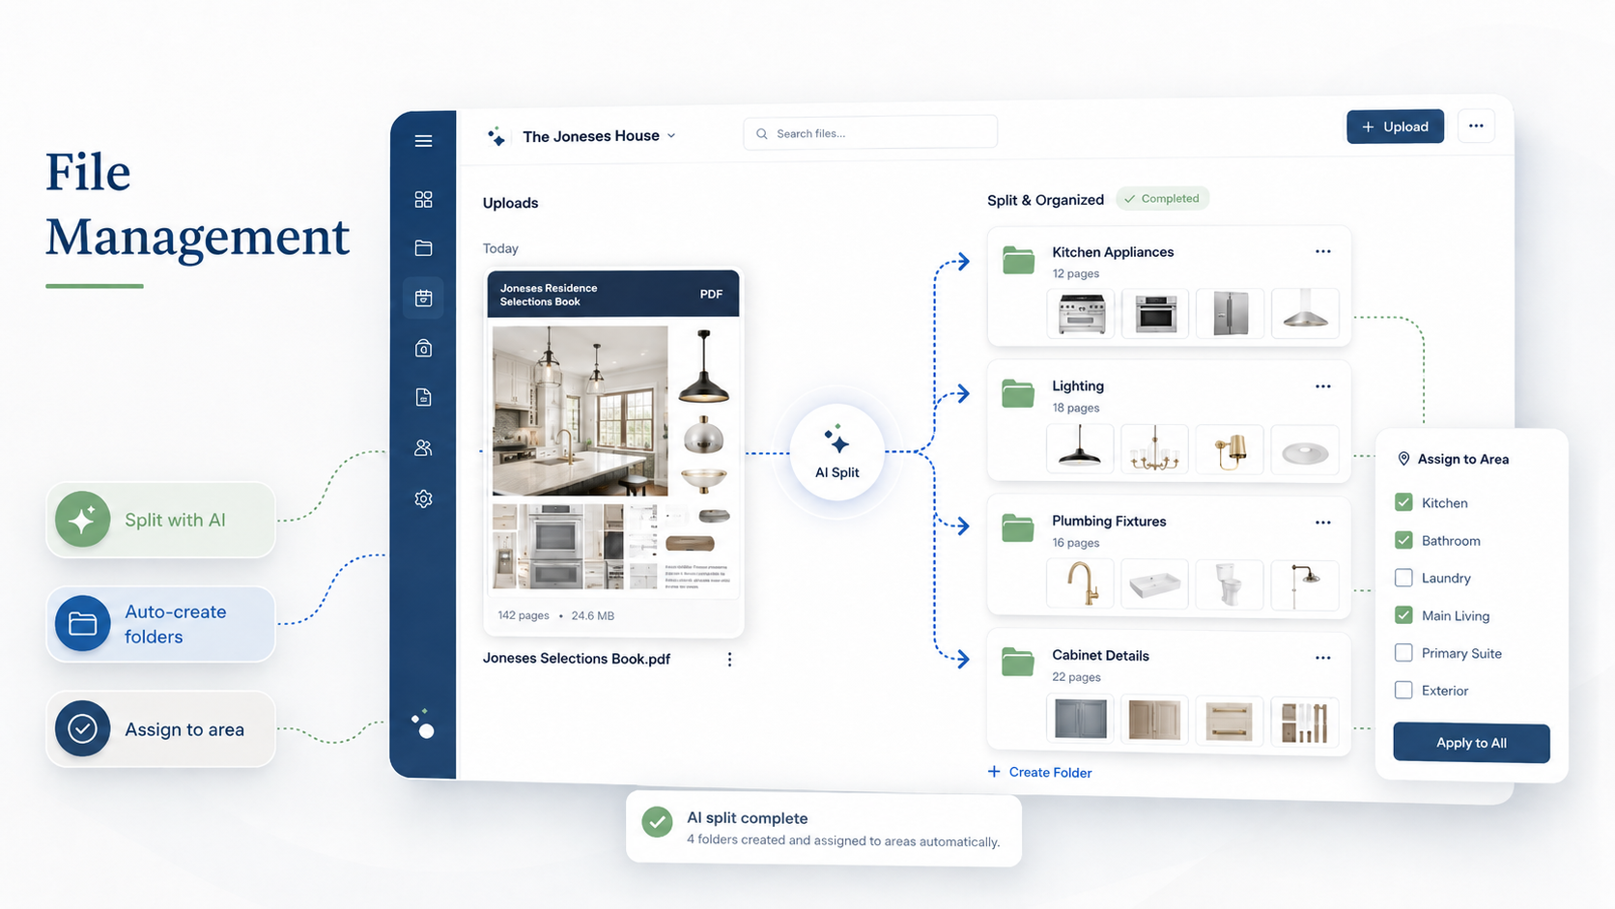
Task: Click the Joneses Selections Book.pdf file name
Action: coord(577,659)
